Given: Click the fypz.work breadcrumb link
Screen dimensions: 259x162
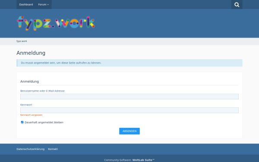Looking at the screenshot, I should pyautogui.click(x=22, y=41).
